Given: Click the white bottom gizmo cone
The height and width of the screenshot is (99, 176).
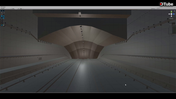Looking at the screenshot, I should pos(171,16).
